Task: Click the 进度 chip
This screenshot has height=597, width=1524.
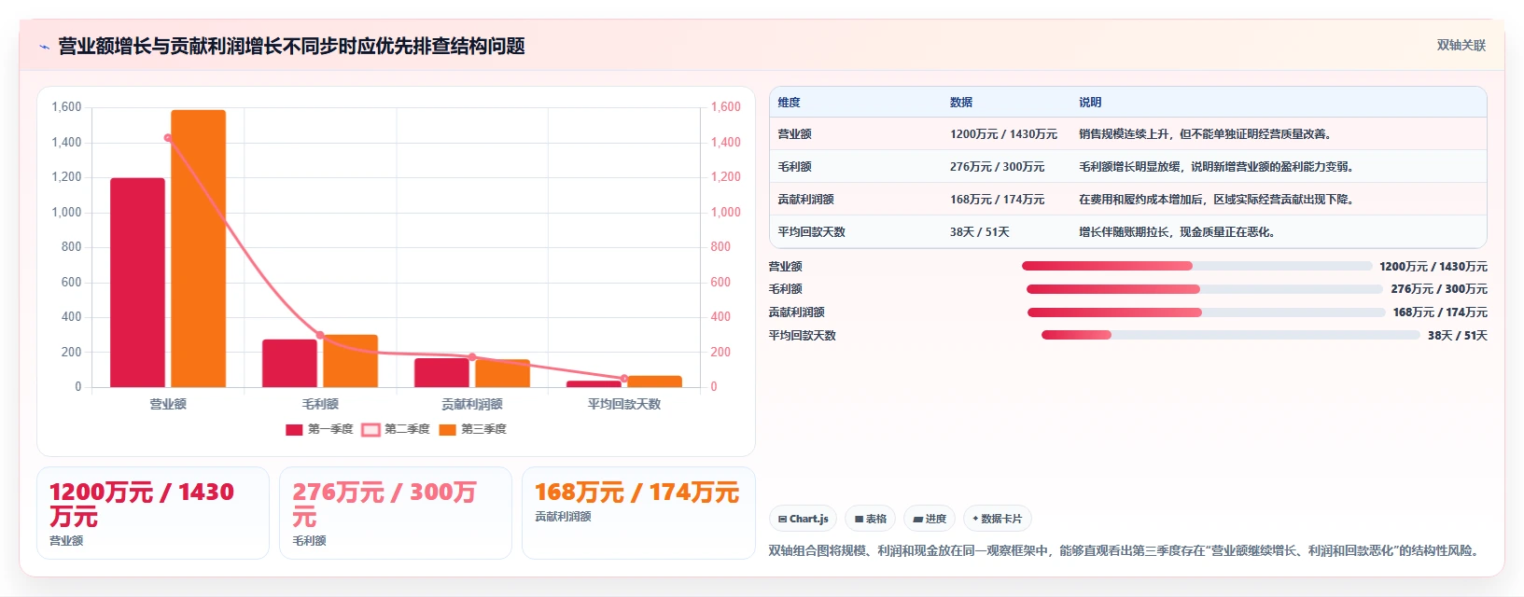Action: tap(930, 519)
